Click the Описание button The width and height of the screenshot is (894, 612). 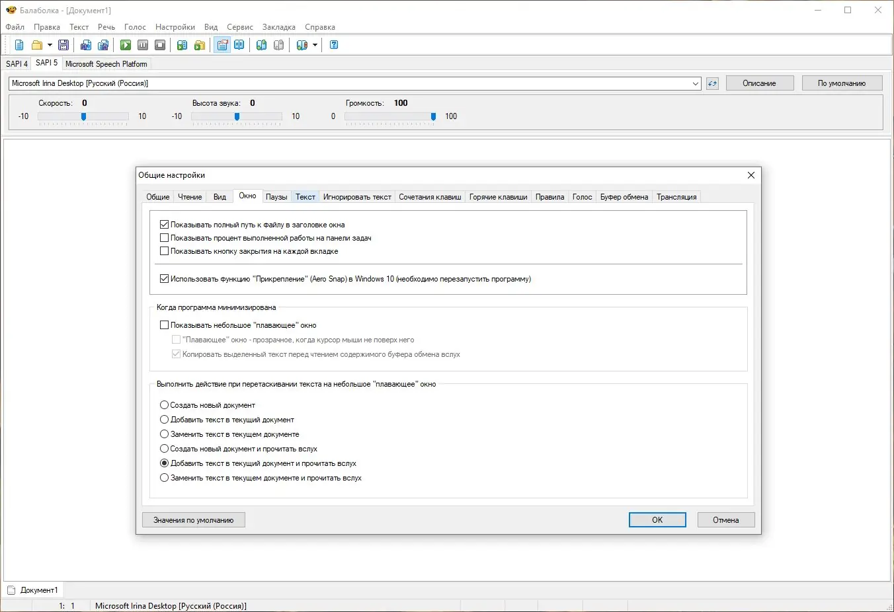click(760, 83)
